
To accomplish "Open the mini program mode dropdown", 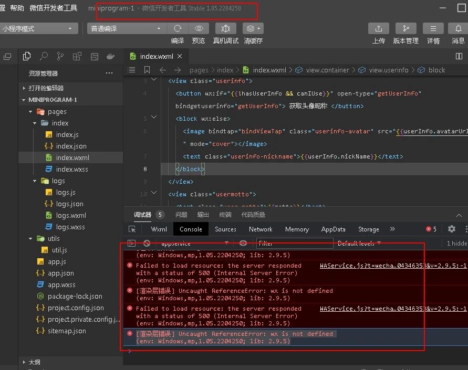I will pyautogui.click(x=38, y=29).
